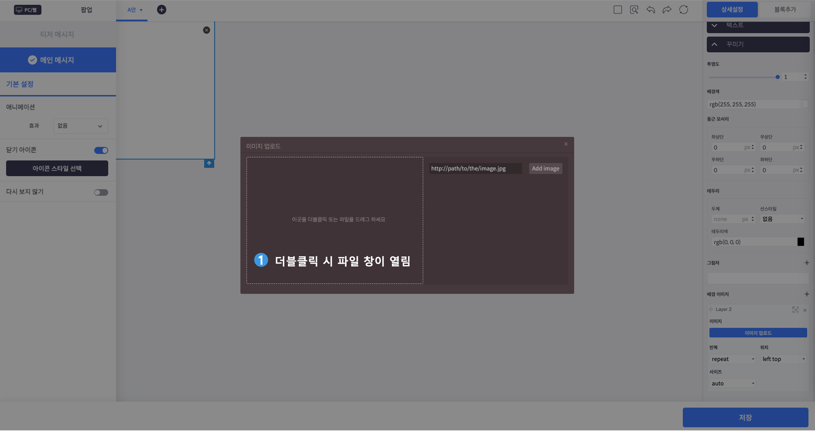Add new variant with plus circle icon

[161, 10]
